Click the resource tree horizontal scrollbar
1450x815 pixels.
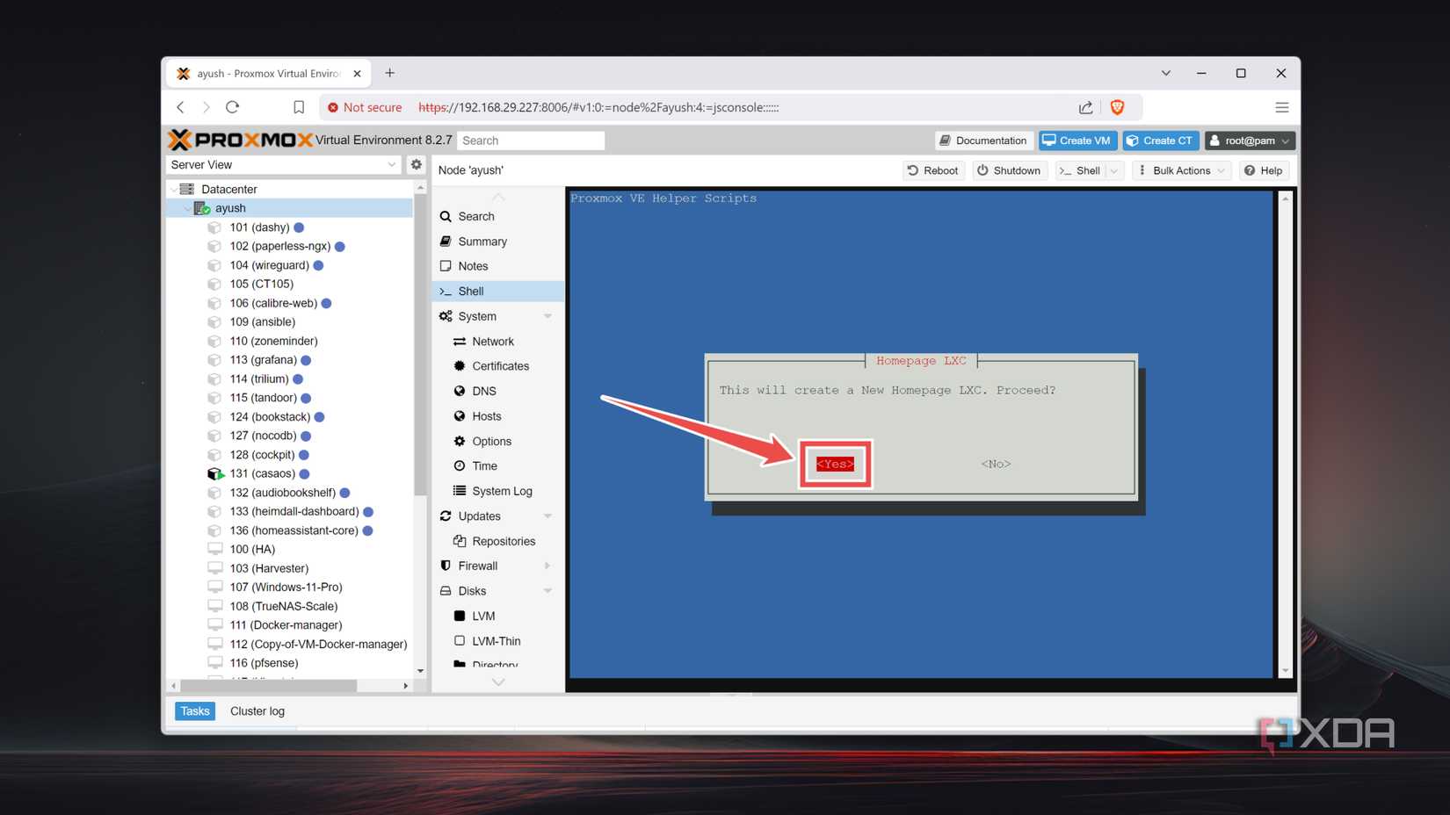coord(267,685)
